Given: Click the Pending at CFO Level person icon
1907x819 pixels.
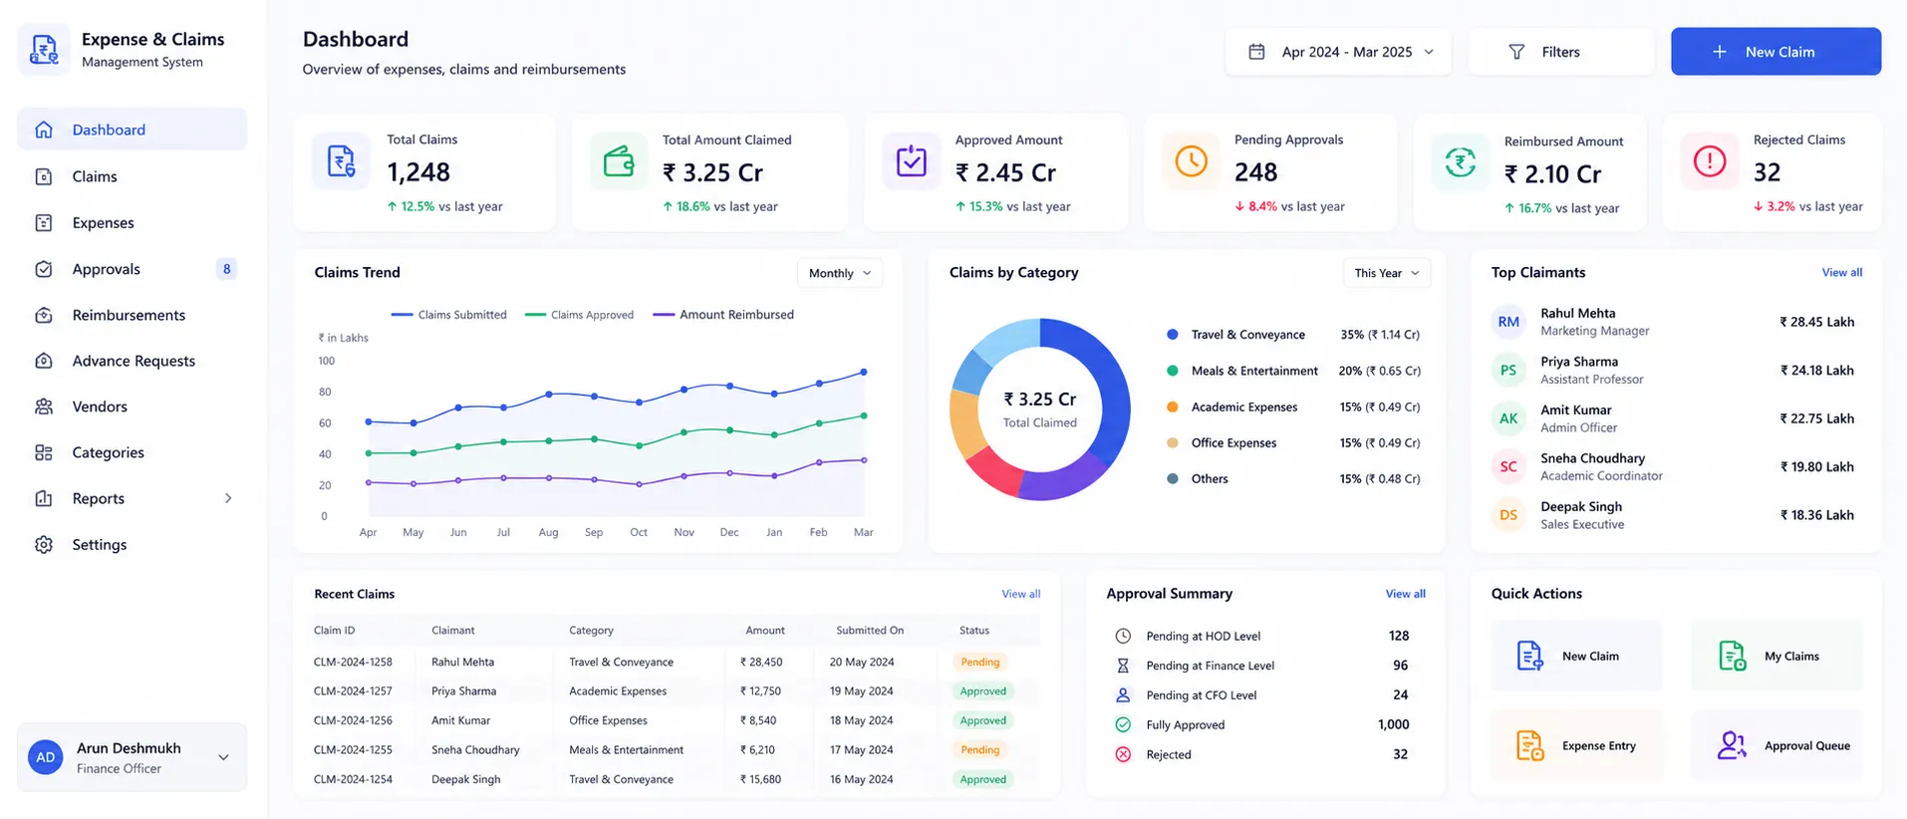Looking at the screenshot, I should (1123, 695).
